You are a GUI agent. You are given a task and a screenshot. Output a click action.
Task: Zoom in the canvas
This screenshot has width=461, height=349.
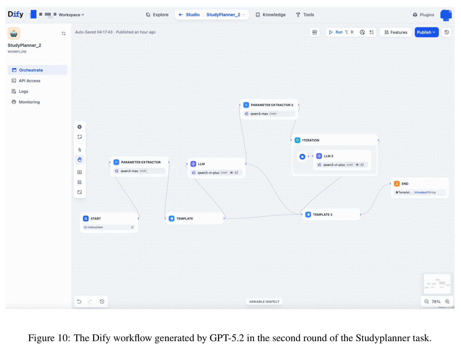pyautogui.click(x=447, y=302)
